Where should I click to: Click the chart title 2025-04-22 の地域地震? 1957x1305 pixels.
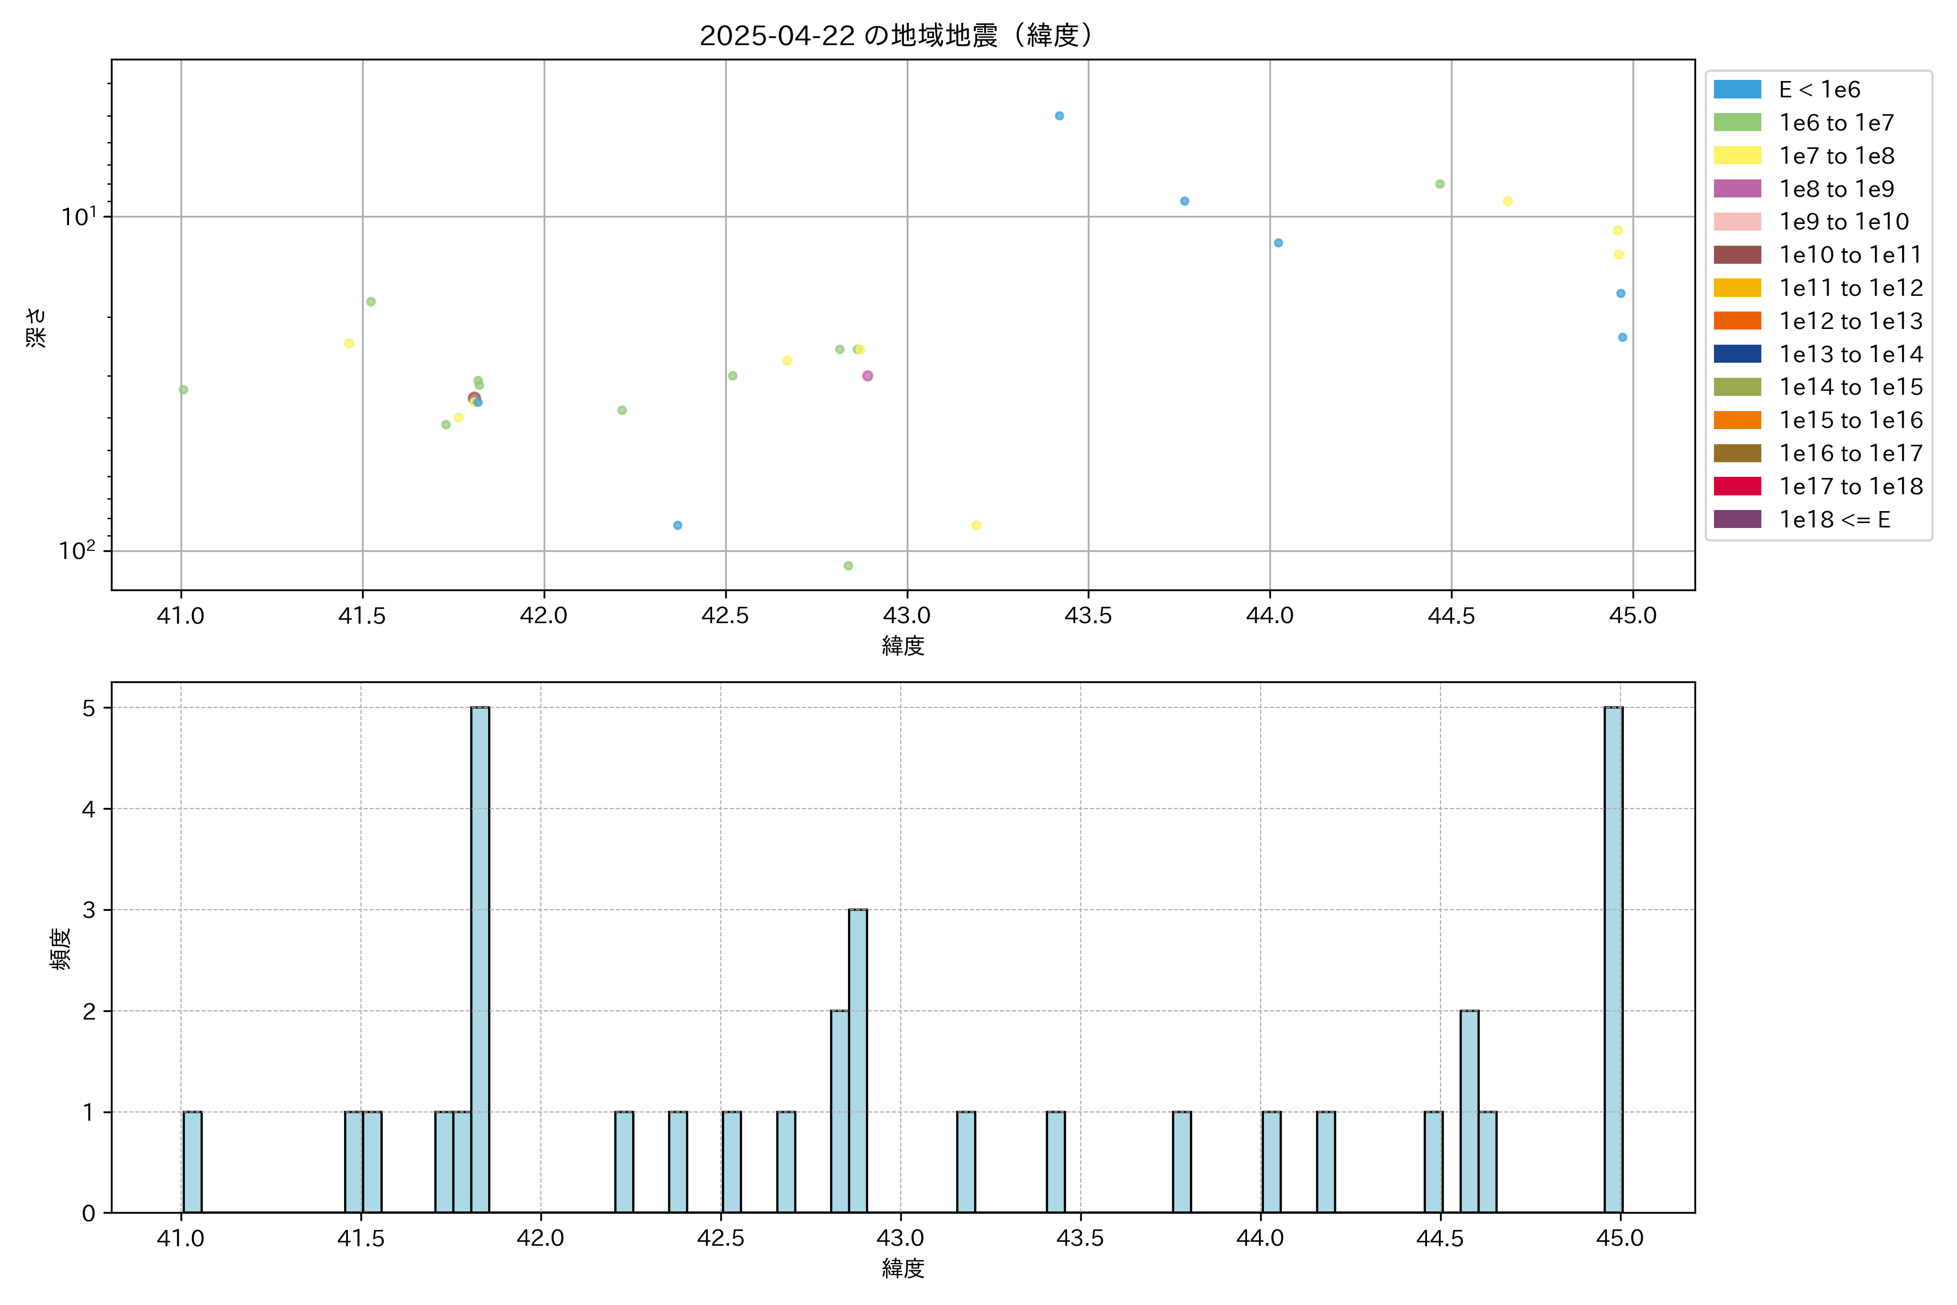click(x=897, y=36)
